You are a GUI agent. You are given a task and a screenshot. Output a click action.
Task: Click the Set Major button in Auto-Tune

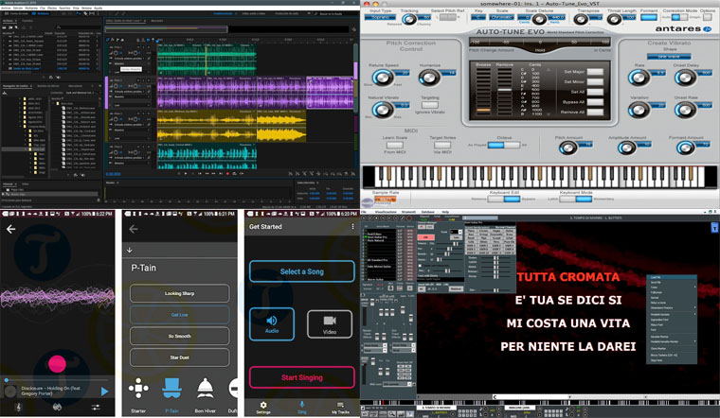595,72
